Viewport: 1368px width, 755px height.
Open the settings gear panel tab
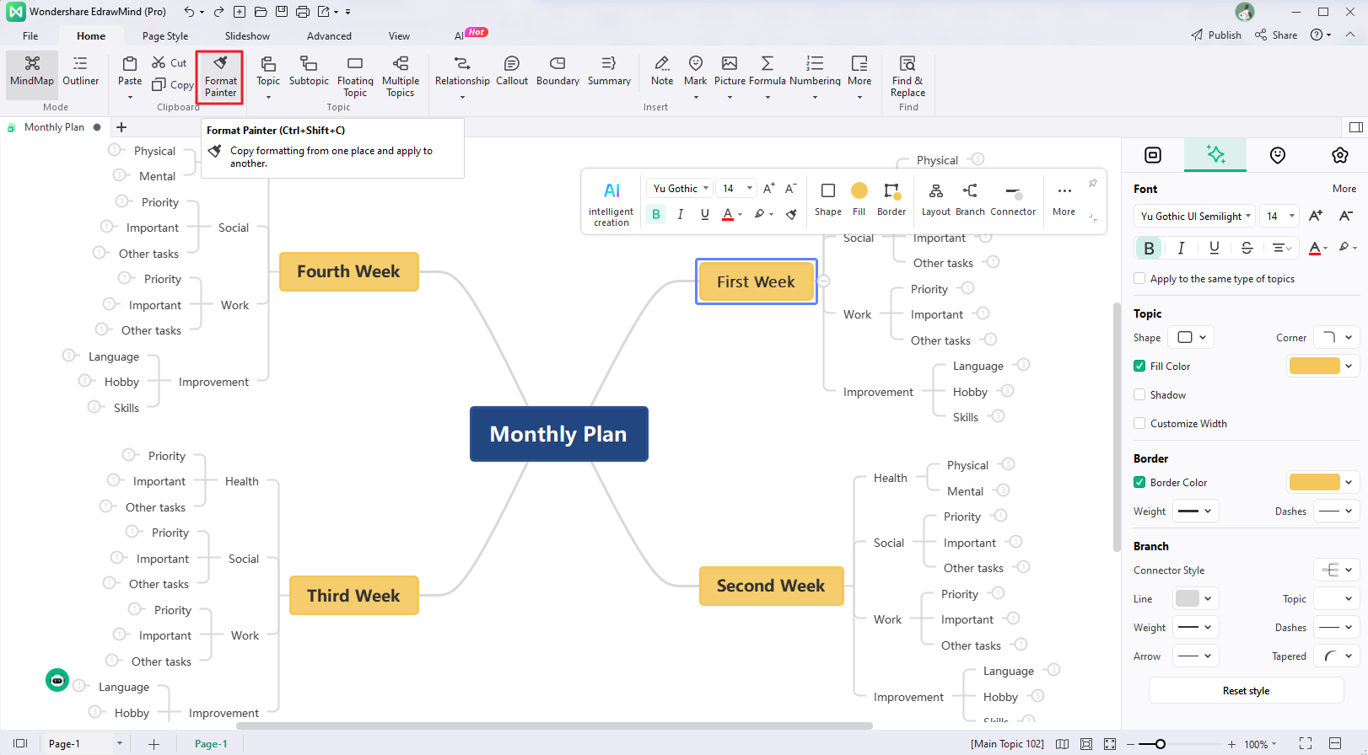(x=1339, y=155)
